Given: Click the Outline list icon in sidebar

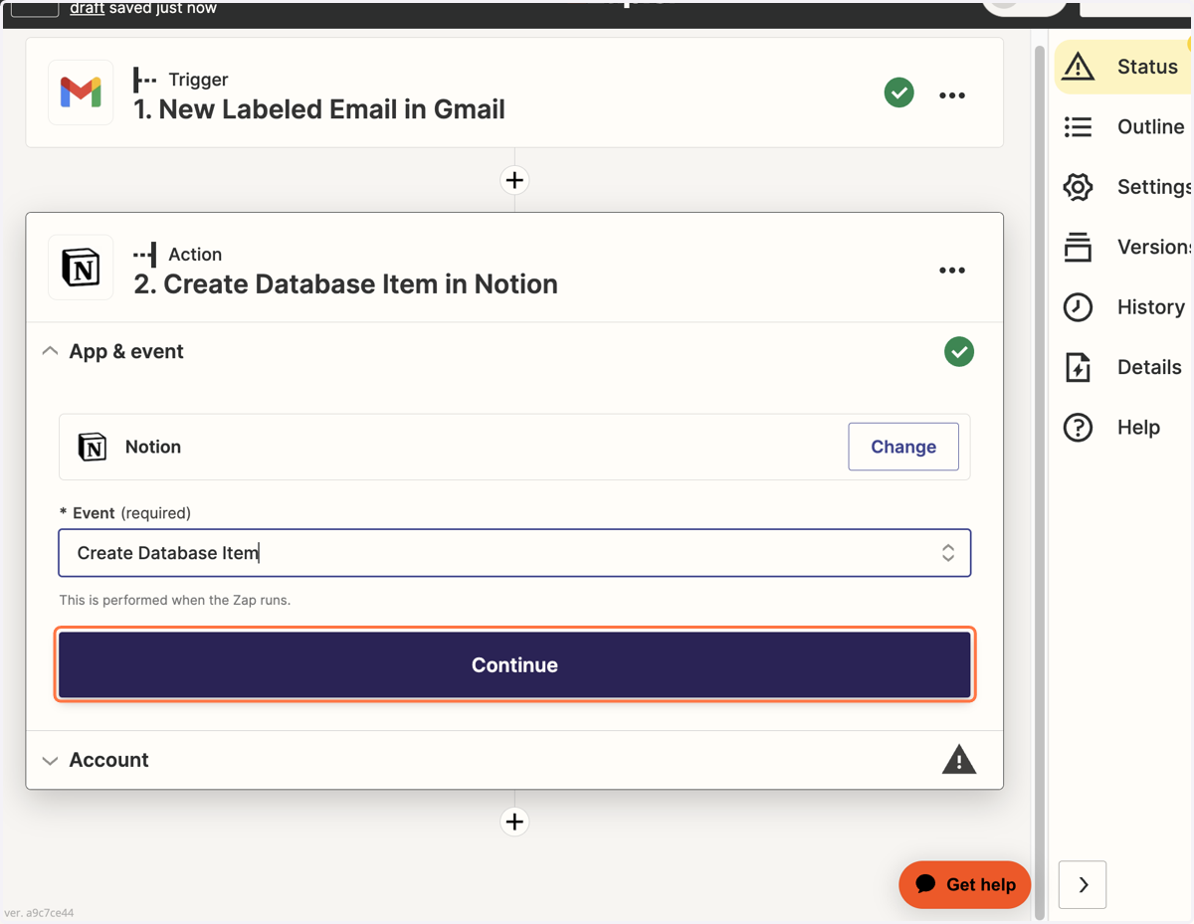Looking at the screenshot, I should (1079, 126).
